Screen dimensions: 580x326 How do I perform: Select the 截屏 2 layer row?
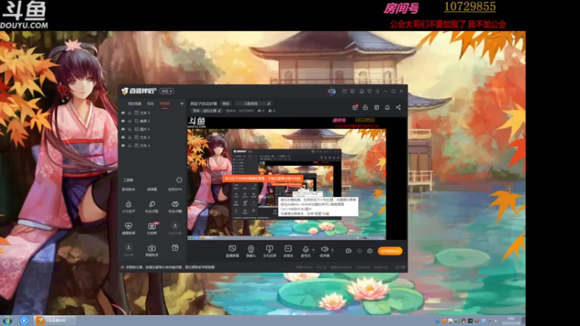coord(152,121)
